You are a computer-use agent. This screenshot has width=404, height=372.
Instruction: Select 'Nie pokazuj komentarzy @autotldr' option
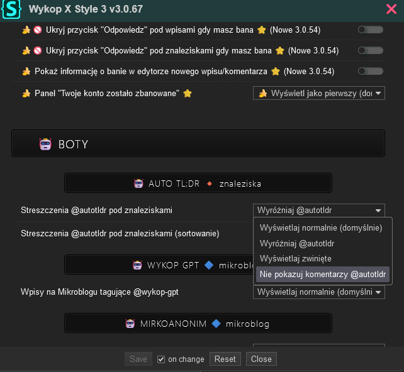[x=323, y=274]
